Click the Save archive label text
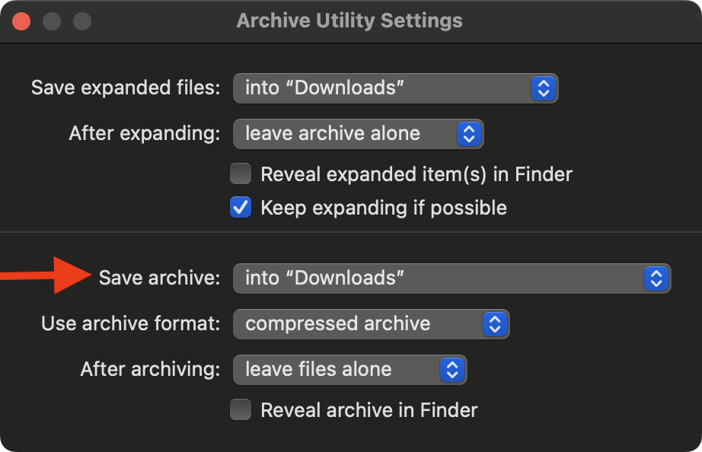This screenshot has width=702, height=452. pos(159,279)
